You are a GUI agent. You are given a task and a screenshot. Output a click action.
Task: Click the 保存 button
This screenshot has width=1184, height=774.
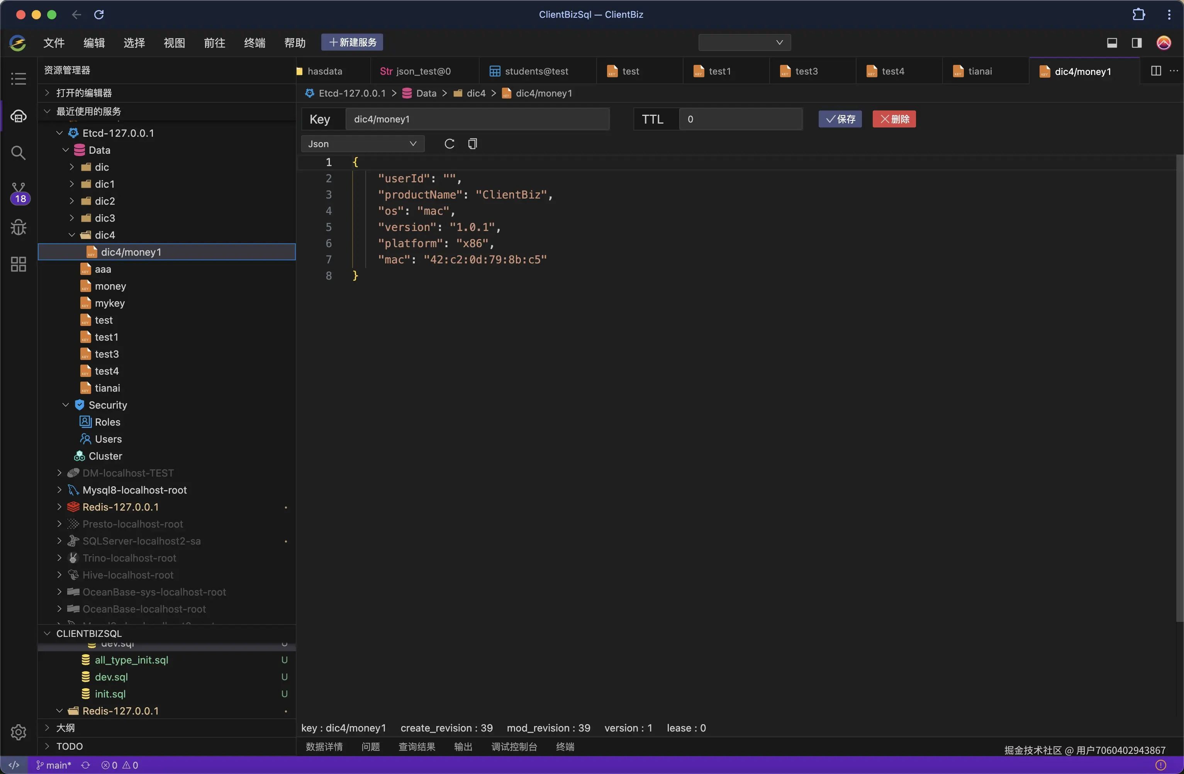(x=840, y=119)
